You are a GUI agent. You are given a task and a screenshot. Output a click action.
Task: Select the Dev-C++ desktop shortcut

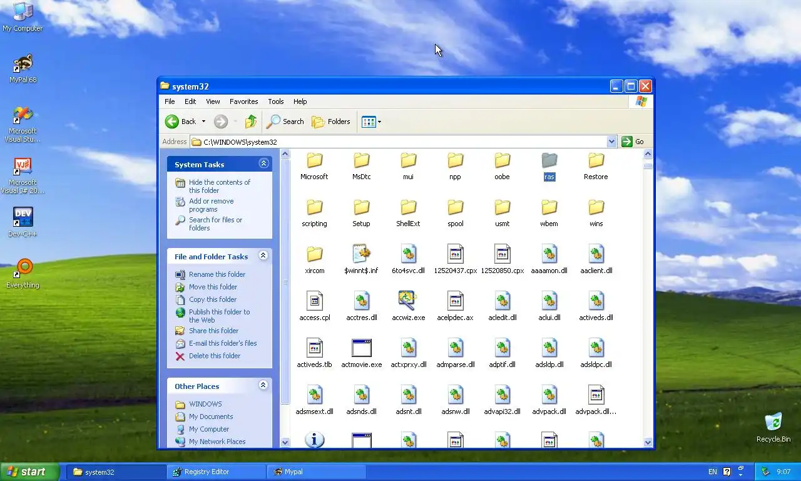pos(23,222)
